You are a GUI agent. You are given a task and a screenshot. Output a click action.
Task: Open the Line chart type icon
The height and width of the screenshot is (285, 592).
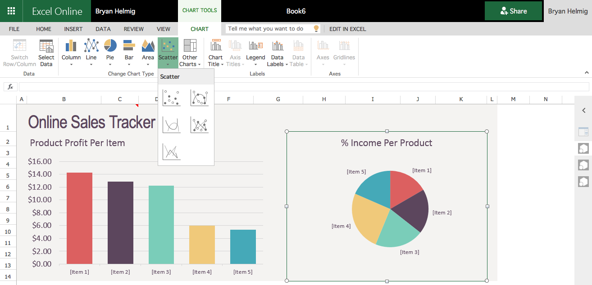pyautogui.click(x=91, y=52)
